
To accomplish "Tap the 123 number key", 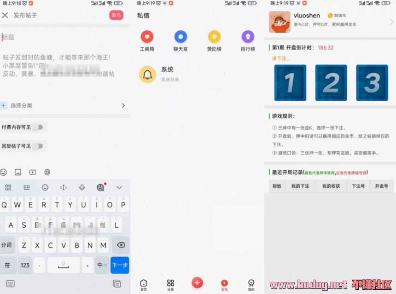I will [25, 265].
